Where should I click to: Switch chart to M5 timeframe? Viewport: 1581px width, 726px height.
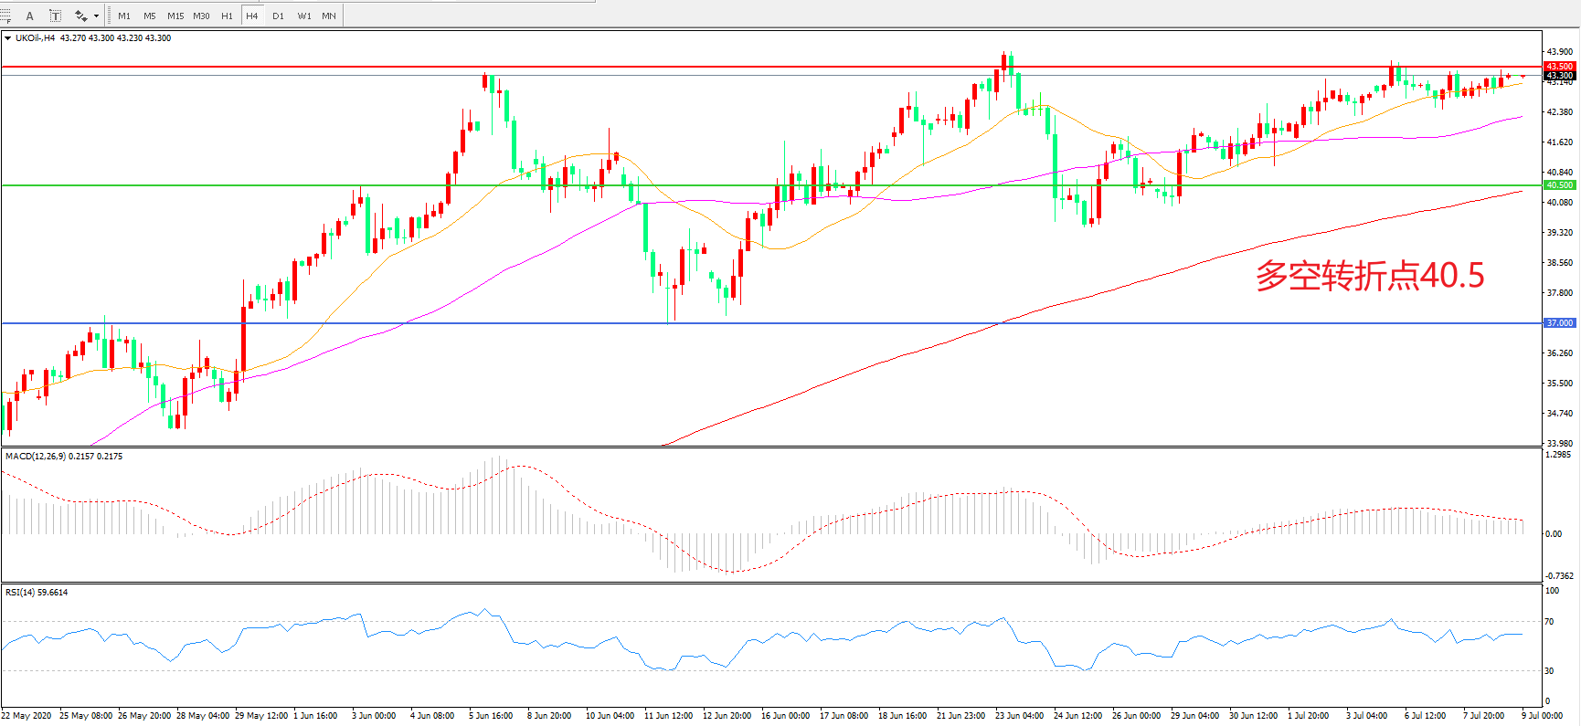pyautogui.click(x=149, y=16)
